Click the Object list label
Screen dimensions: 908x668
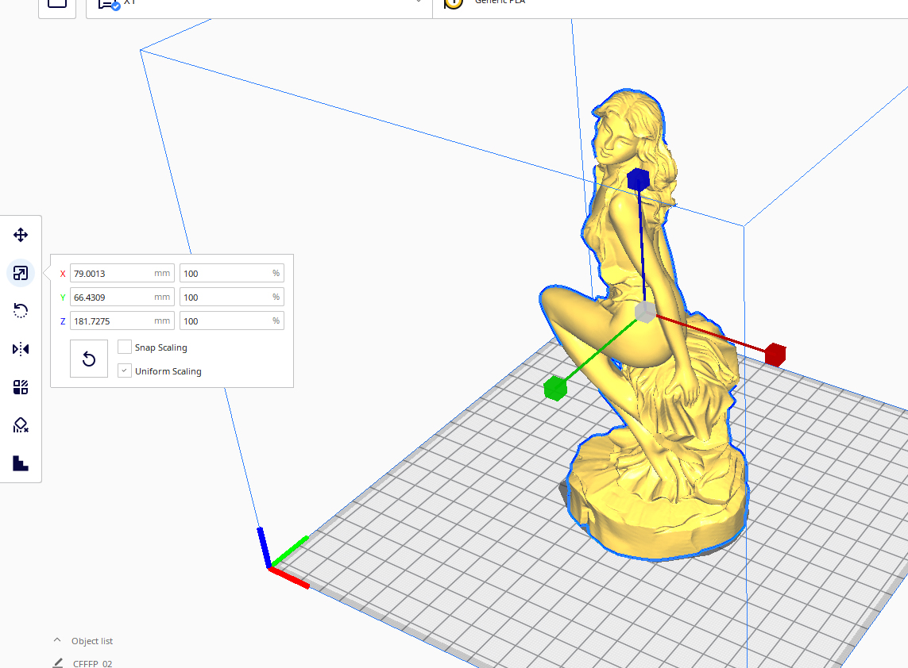coord(92,641)
